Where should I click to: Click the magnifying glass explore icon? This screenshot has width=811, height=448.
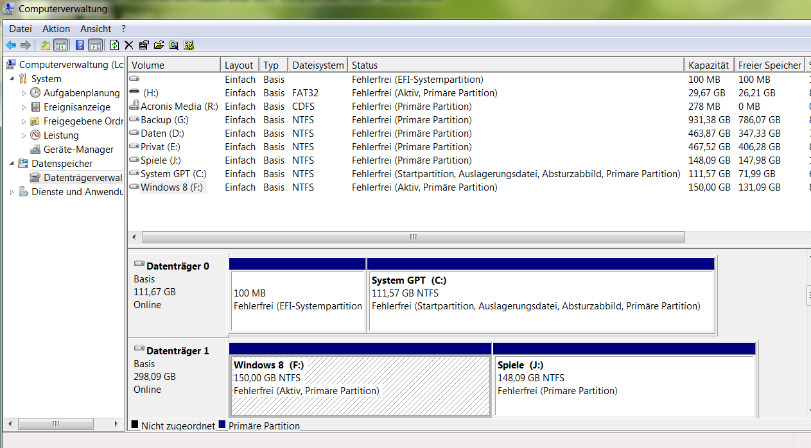pyautogui.click(x=173, y=45)
